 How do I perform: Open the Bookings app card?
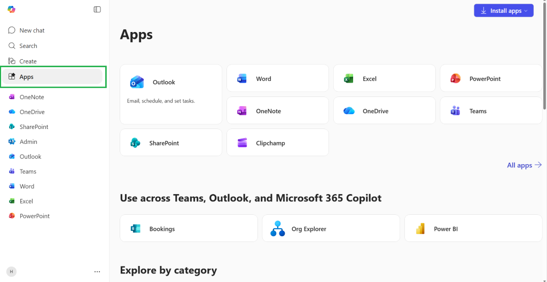(x=189, y=228)
